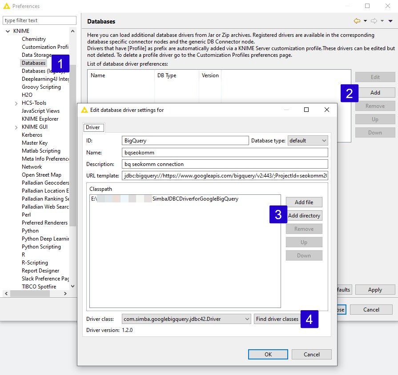The height and width of the screenshot is (375, 398).
Task: Open the view menu triangle in Databases page
Action: click(x=390, y=21)
